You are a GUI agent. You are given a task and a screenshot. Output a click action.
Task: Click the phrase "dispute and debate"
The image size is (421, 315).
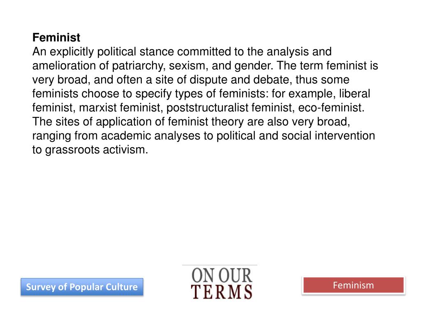coord(241,80)
